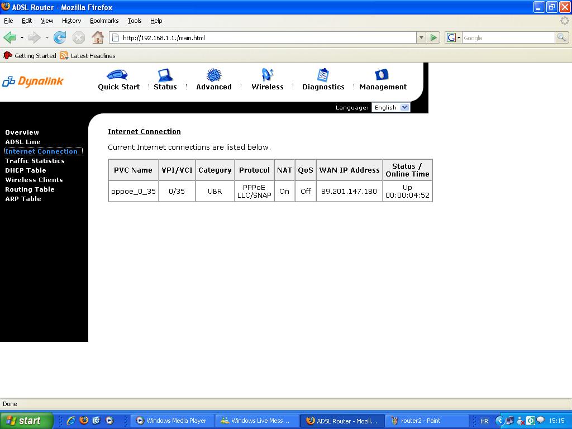572x429 pixels.
Task: Open the Forward button history dropdown
Action: tap(47, 37)
